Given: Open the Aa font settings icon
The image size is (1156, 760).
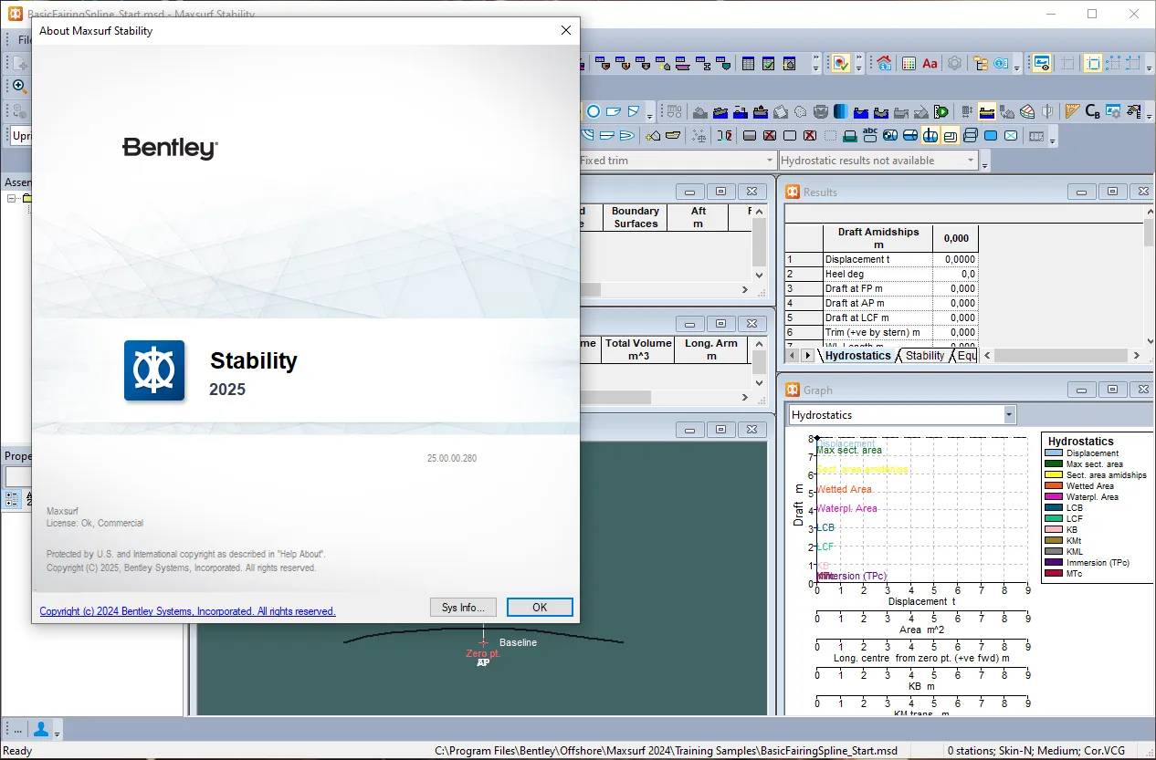Looking at the screenshot, I should [930, 64].
